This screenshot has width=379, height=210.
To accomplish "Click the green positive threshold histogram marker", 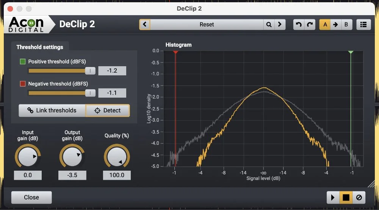I will (351, 52).
